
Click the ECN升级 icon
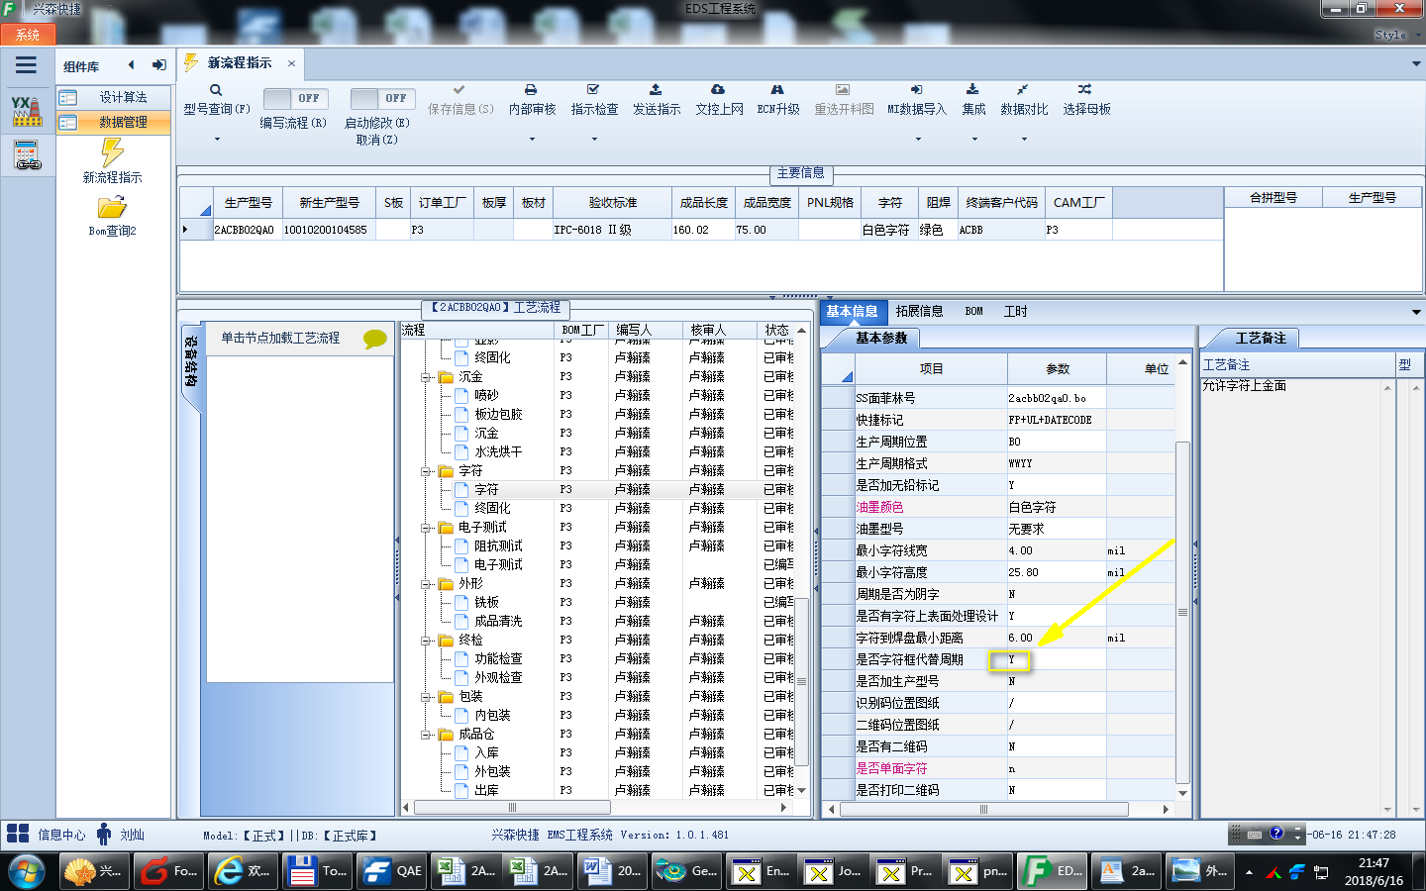[x=777, y=90]
